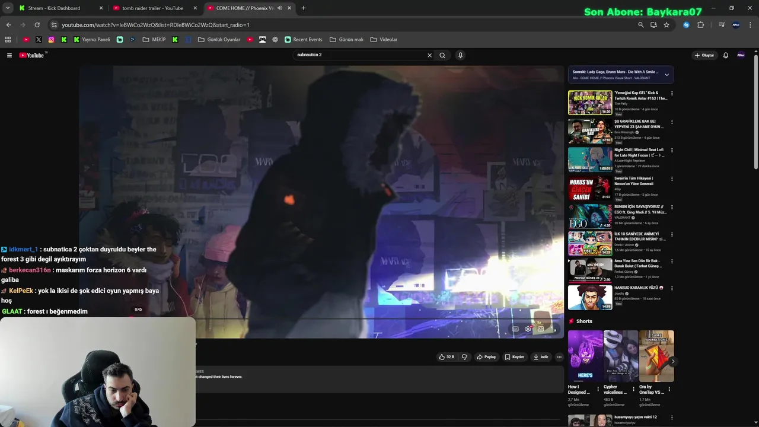Open the YouTube hamburger guide menu
The height and width of the screenshot is (427, 759).
[x=9, y=55]
